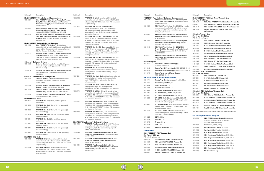Click the Any kD Criterion TGX Precast Gel entry
264x171 pixels.
[216, 89]
